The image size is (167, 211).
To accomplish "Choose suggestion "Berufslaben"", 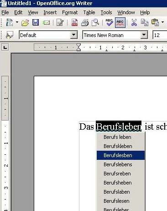I will click(x=121, y=192).
